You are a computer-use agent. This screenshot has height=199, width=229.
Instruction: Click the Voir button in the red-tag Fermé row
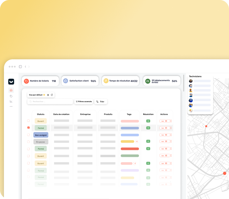click(x=165, y=149)
